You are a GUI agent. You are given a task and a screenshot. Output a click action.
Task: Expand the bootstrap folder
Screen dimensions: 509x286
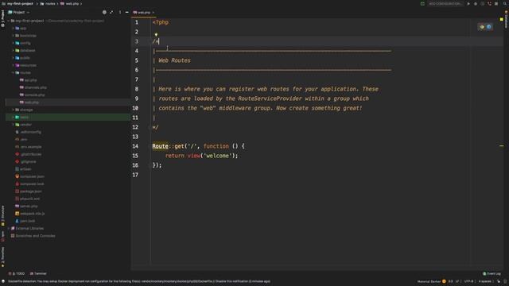(x=13, y=36)
